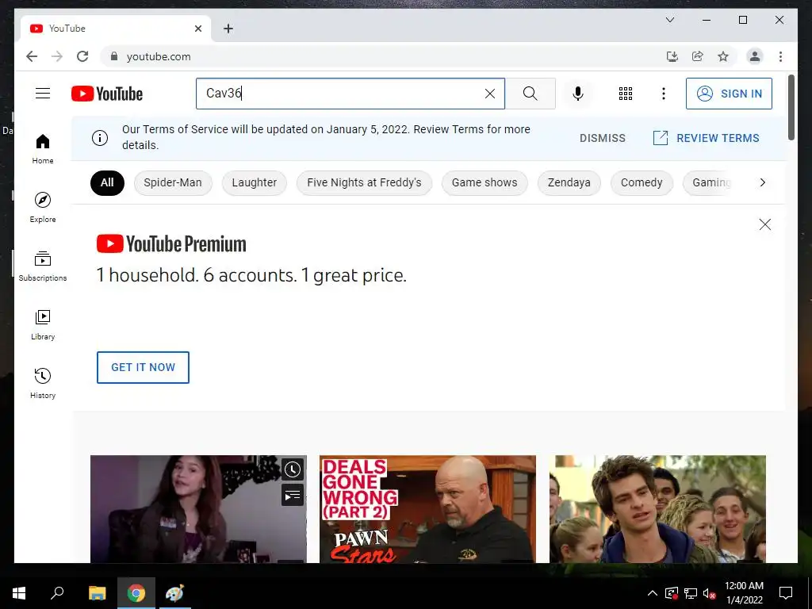Open History in the sidebar
This screenshot has height=609, width=812.
click(x=43, y=383)
